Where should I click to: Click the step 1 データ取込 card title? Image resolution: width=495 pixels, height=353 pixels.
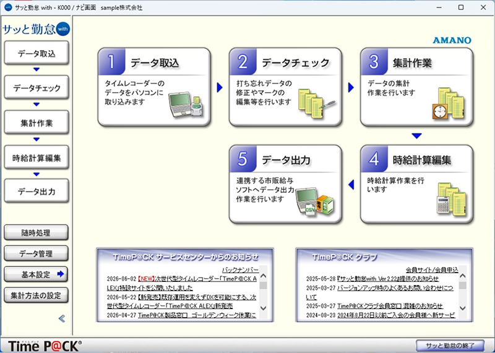point(155,63)
